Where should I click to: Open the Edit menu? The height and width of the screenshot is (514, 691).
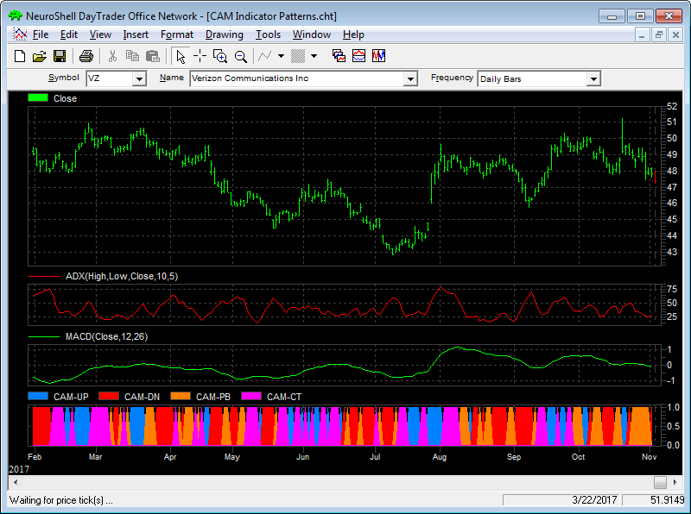coord(69,34)
